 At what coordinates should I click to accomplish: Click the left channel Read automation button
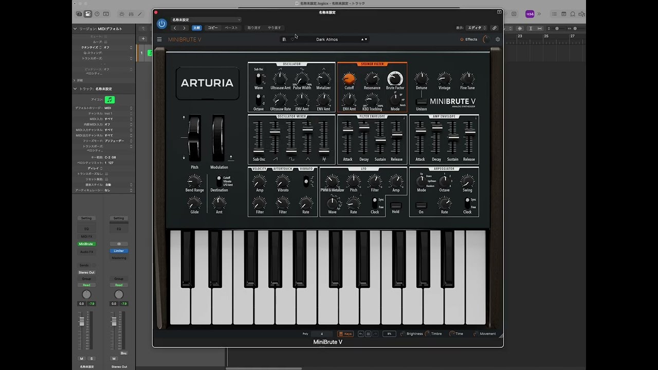pos(86,285)
